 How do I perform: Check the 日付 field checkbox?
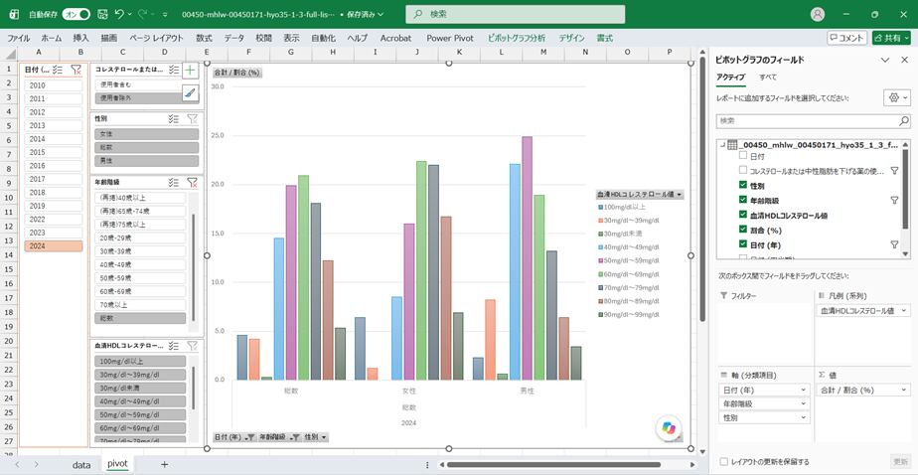pyautogui.click(x=743, y=156)
